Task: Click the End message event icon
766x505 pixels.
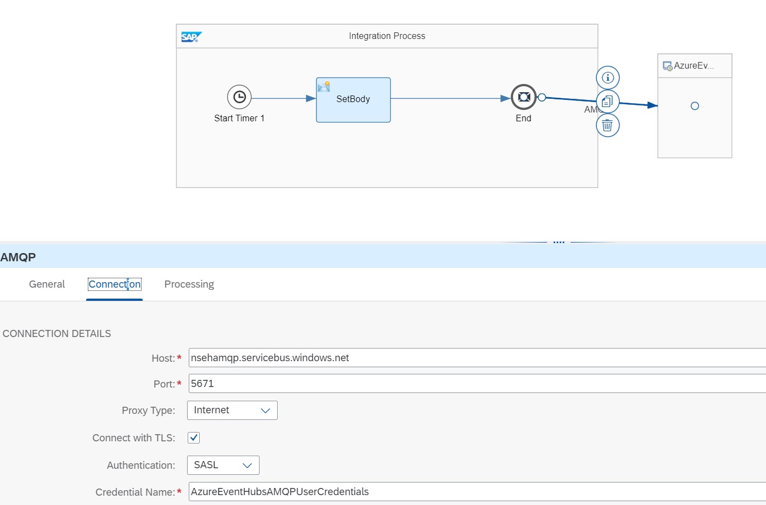Action: click(x=523, y=97)
